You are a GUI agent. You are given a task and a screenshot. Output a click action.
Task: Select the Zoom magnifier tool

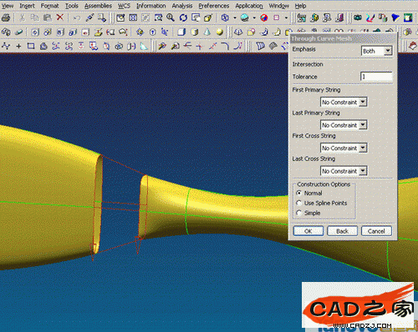(x=171, y=18)
